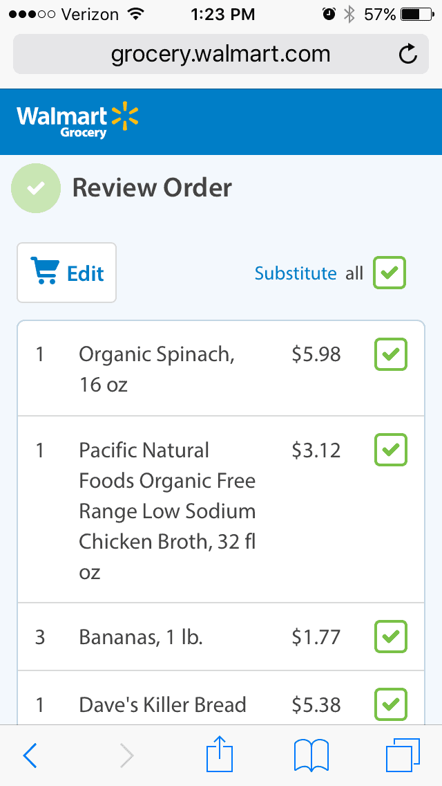Viewport: 442px width, 786px height.
Task: Open Safari bookmarks book icon
Action: pos(311,756)
